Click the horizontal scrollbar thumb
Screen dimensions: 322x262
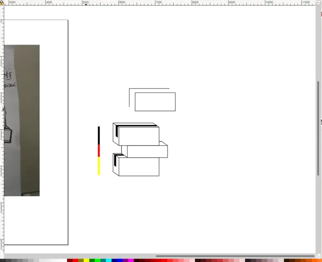point(235,256)
